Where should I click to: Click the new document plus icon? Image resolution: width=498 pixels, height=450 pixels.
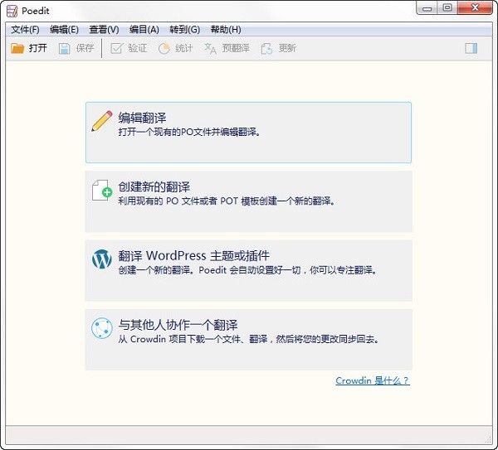[101, 191]
